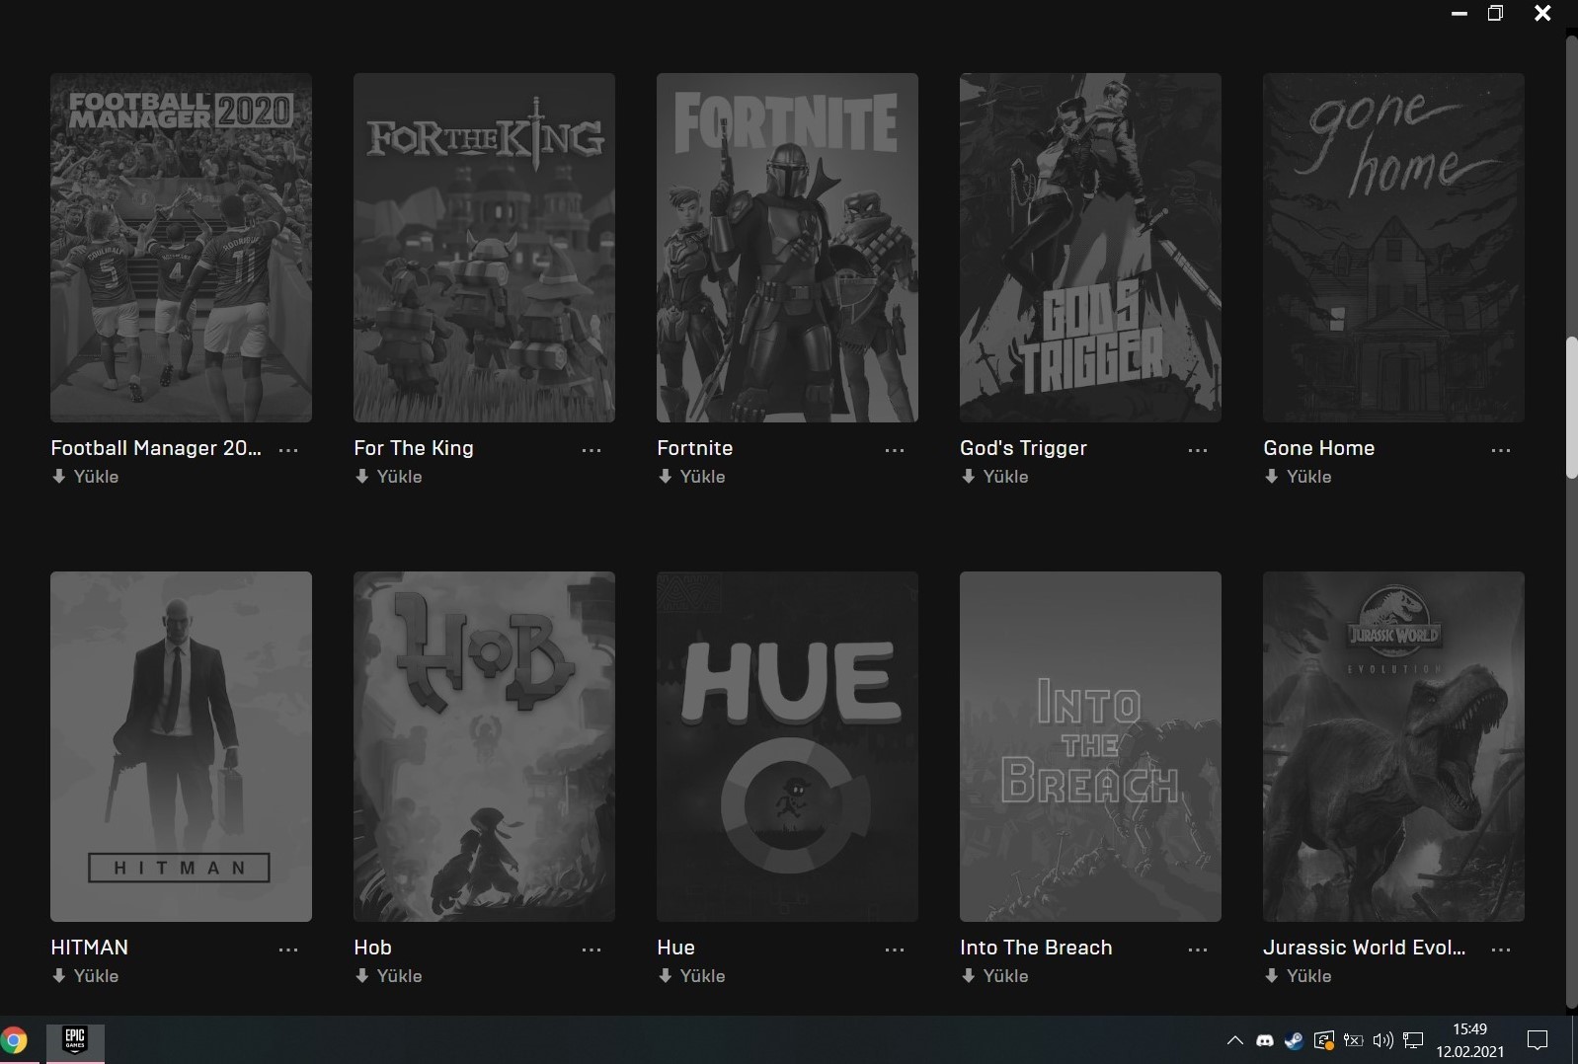Click the Windows Update tray icon
This screenshot has height=1064, width=1578.
[x=1323, y=1040]
